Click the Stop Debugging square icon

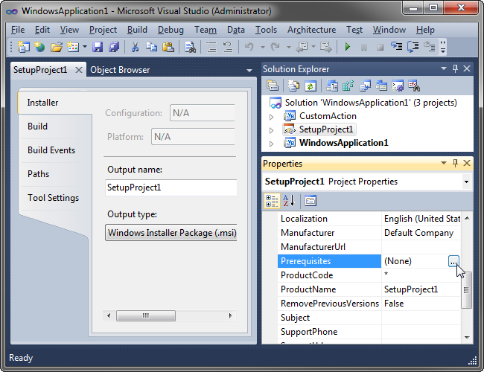(380, 47)
